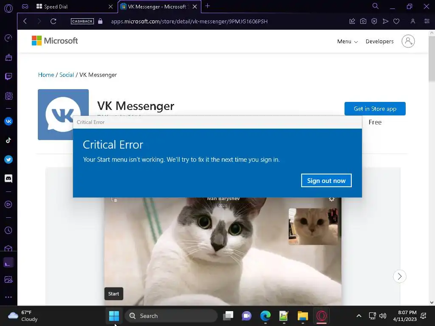
Task: Open the send flow arrow icon
Action: 385,21
